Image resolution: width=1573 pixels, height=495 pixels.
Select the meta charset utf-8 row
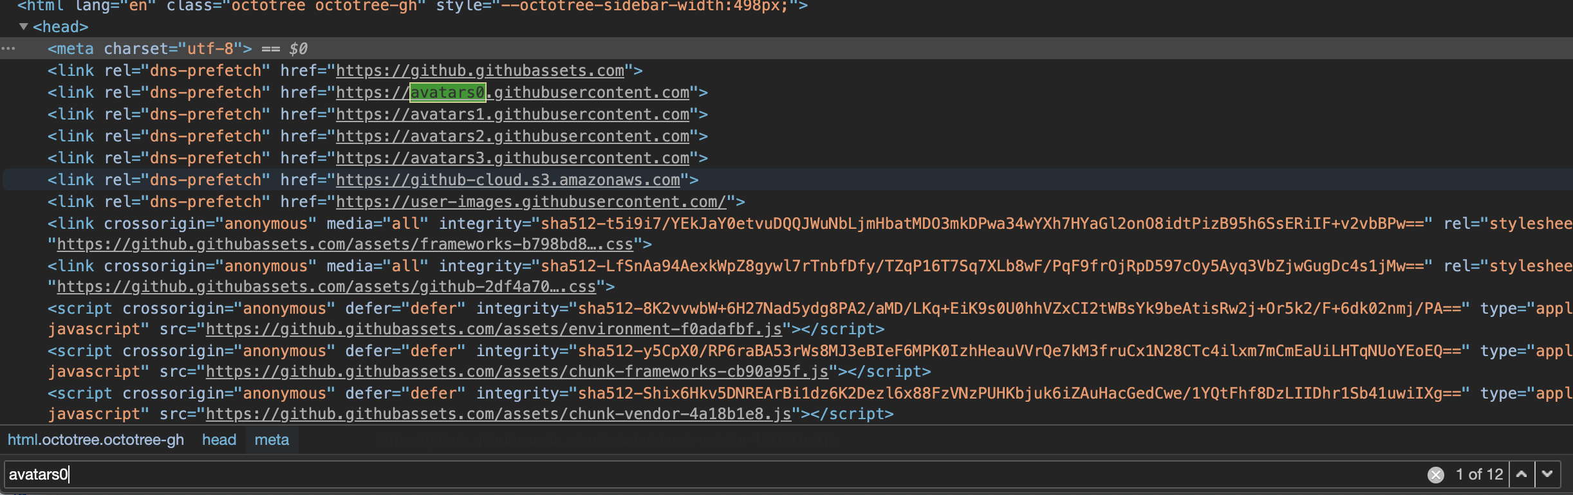(x=786, y=49)
